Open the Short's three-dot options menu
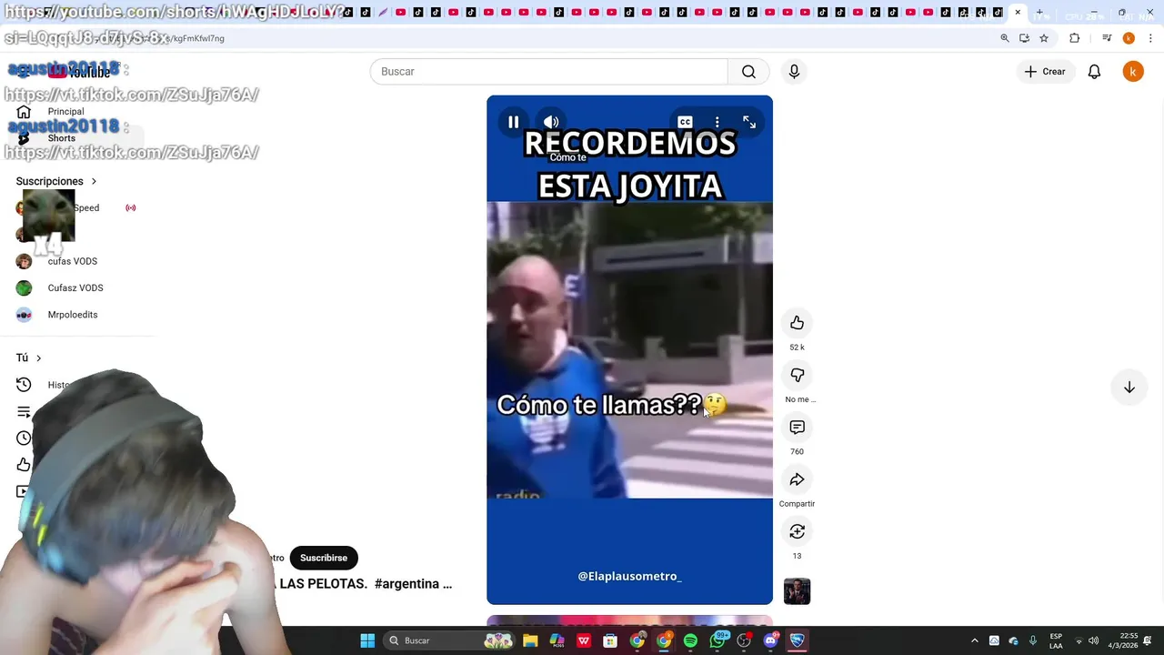The image size is (1164, 655). [717, 122]
